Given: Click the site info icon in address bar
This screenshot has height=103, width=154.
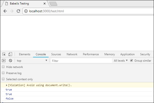Looking at the screenshot, I should click(26, 11).
